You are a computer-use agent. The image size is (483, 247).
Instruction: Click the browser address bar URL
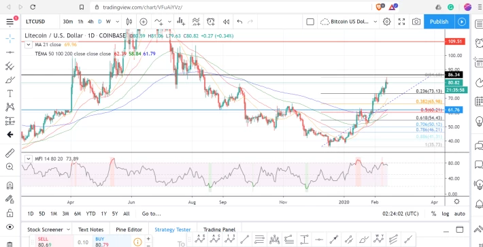tap(142, 7)
